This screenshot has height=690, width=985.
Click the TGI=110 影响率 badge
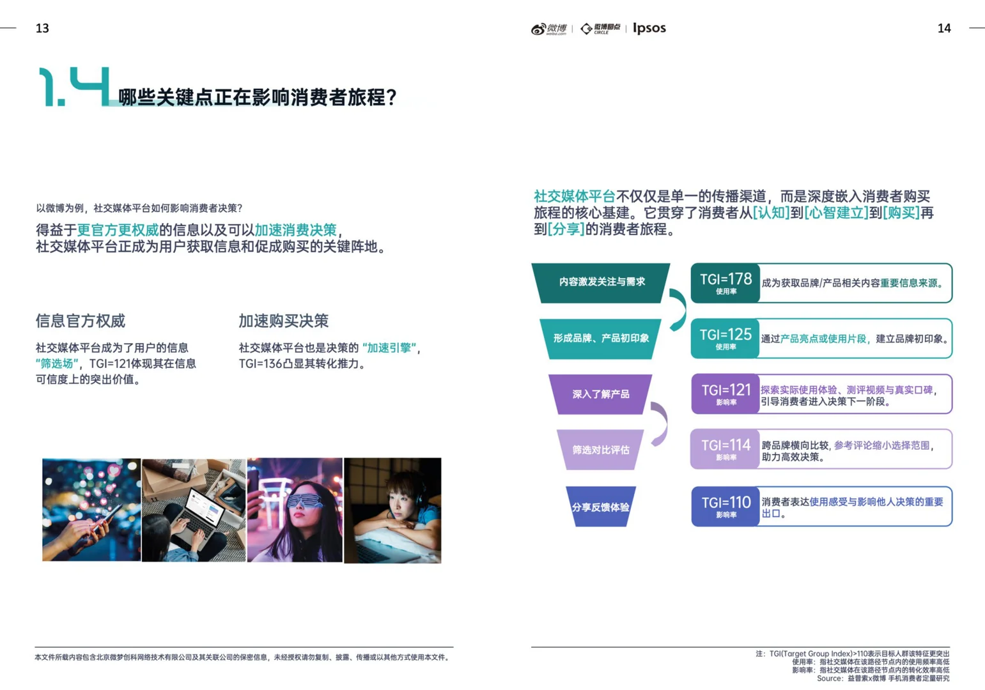coord(725,506)
